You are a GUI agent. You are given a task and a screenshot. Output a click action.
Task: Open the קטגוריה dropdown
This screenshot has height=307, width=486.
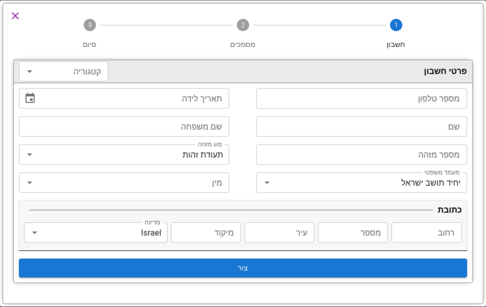(63, 72)
